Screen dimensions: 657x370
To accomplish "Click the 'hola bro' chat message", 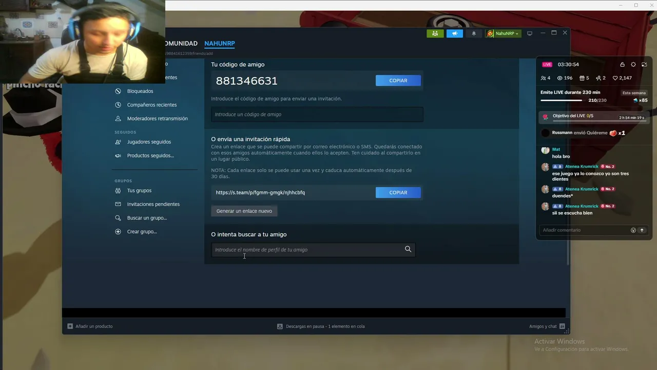I will point(561,156).
